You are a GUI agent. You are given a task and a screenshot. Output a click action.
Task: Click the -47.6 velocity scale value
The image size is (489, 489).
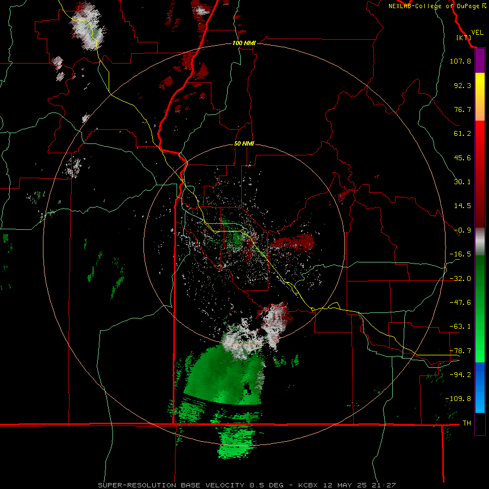pos(460,303)
